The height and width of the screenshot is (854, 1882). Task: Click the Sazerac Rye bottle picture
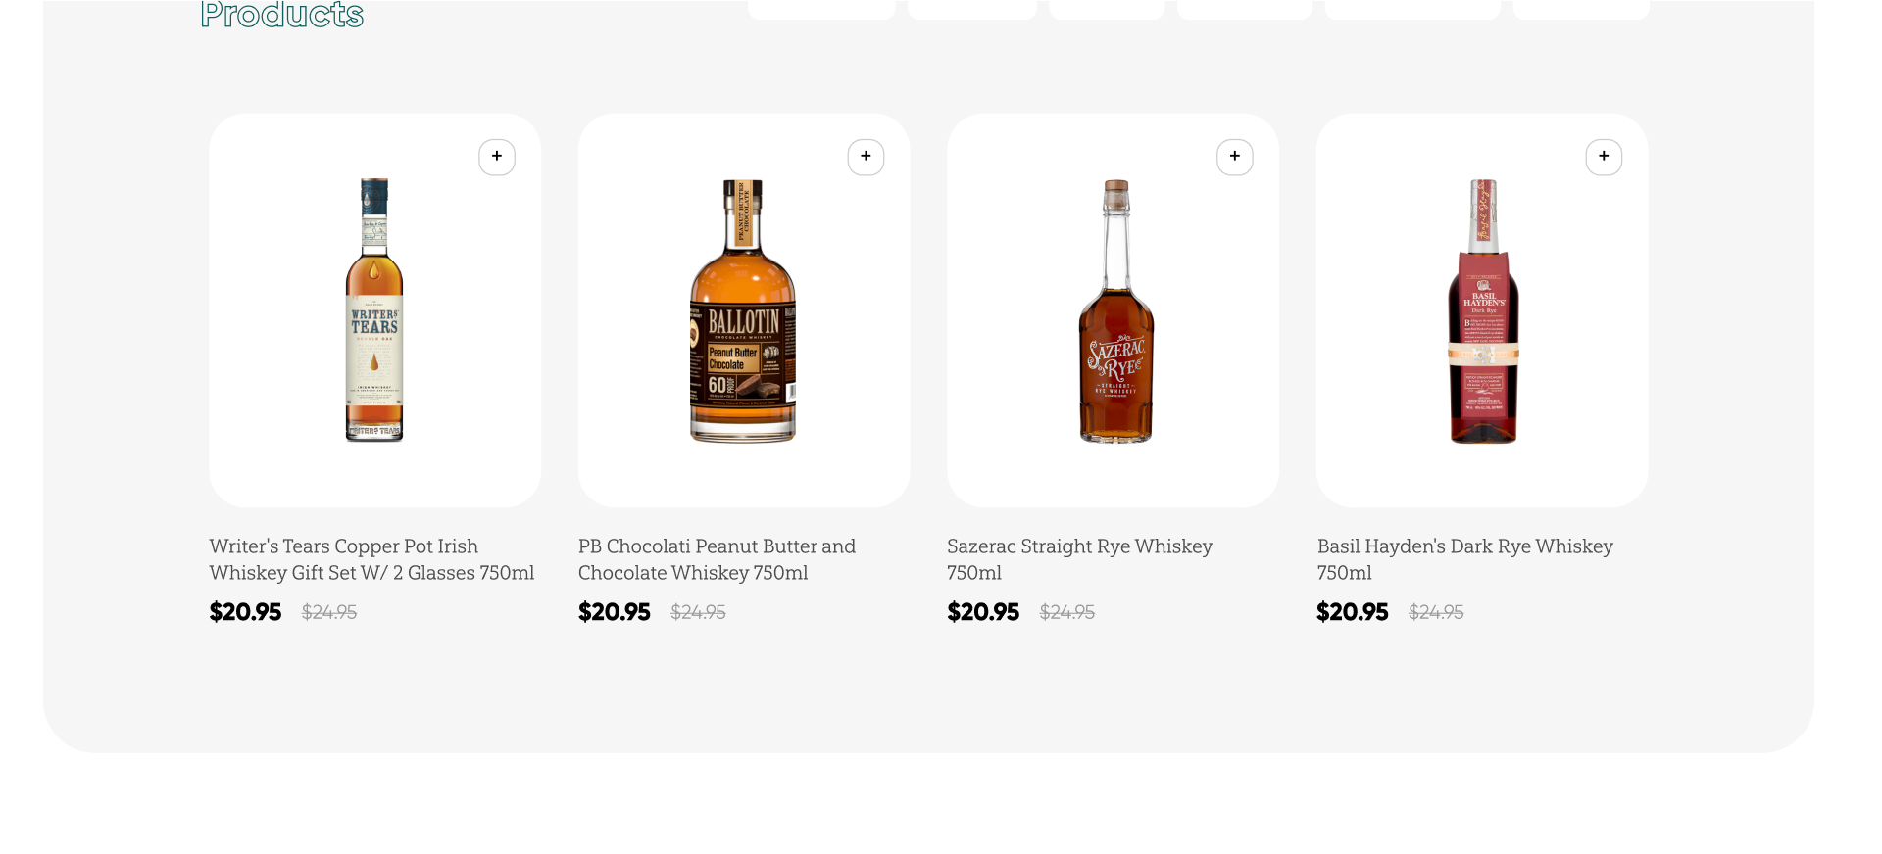point(1115,310)
